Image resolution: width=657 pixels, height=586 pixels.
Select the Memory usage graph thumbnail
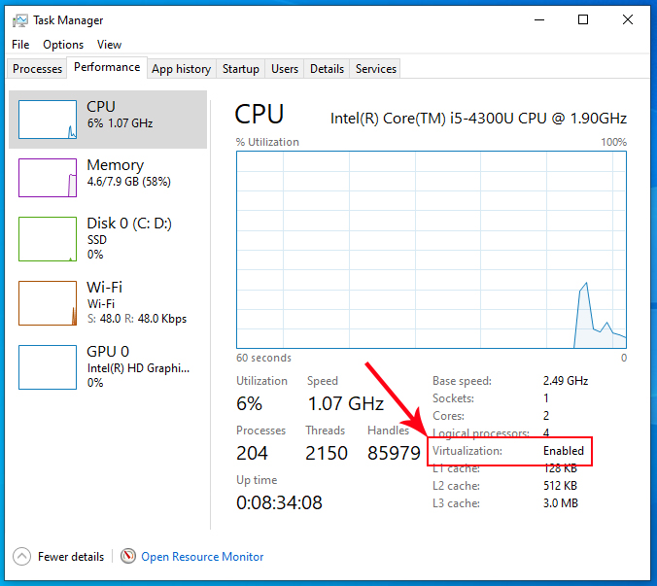48,177
